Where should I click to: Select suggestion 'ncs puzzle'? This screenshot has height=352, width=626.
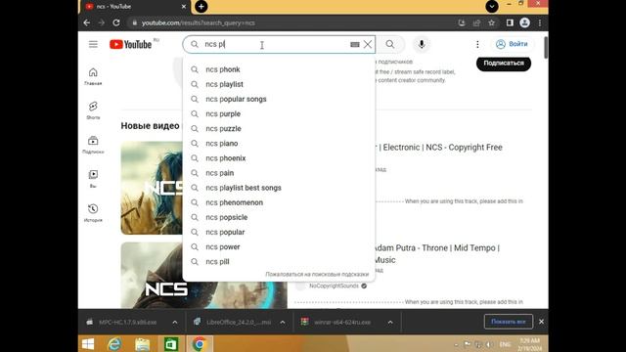(x=279, y=128)
